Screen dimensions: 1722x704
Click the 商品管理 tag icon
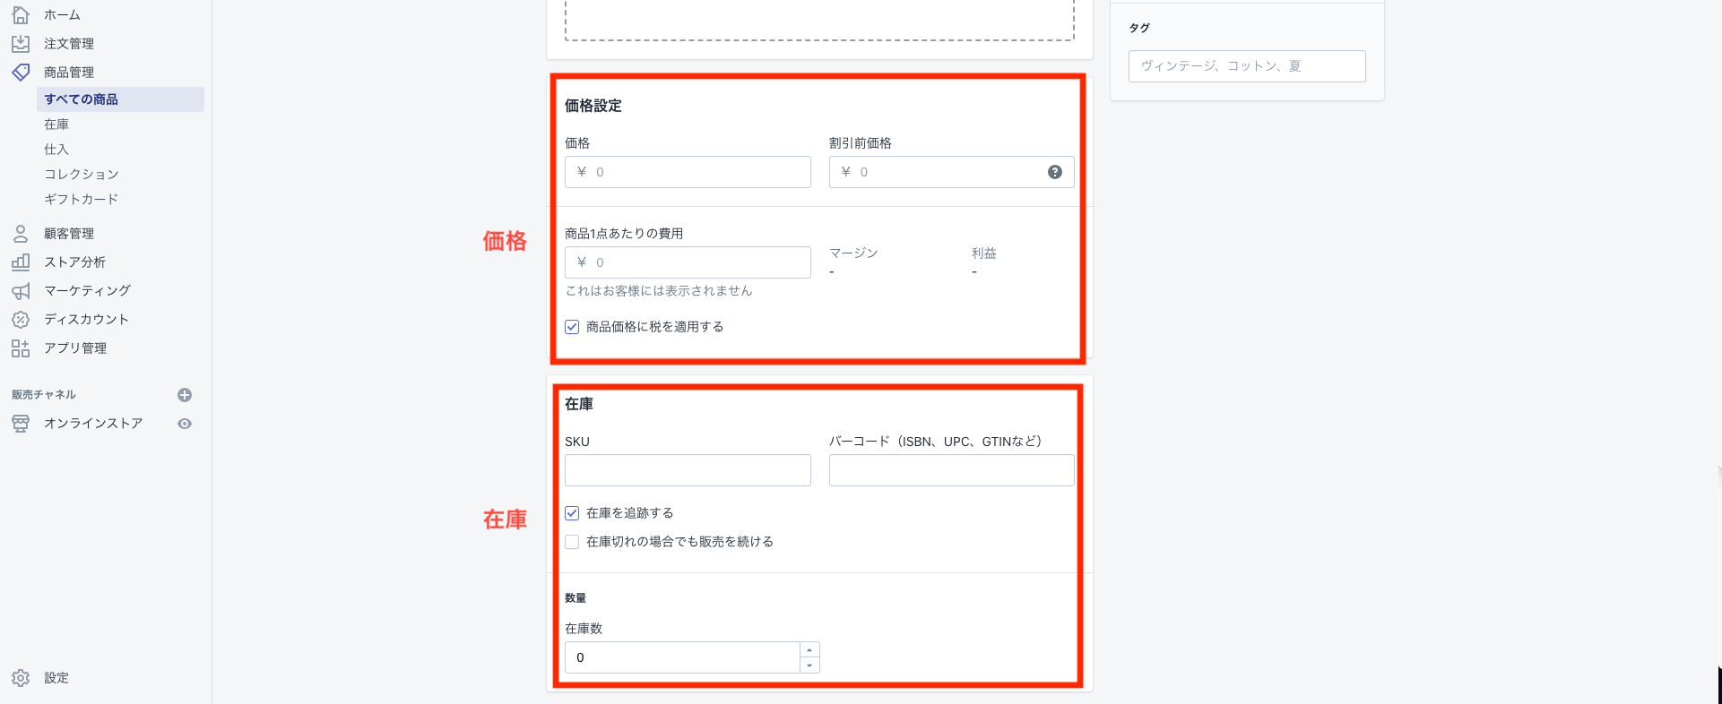pos(21,73)
